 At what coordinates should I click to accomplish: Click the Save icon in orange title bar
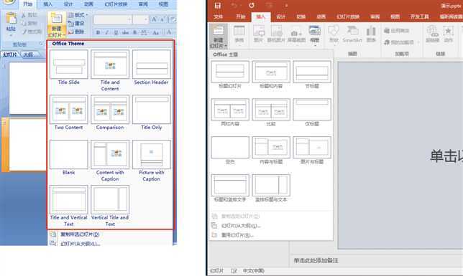[218, 6]
